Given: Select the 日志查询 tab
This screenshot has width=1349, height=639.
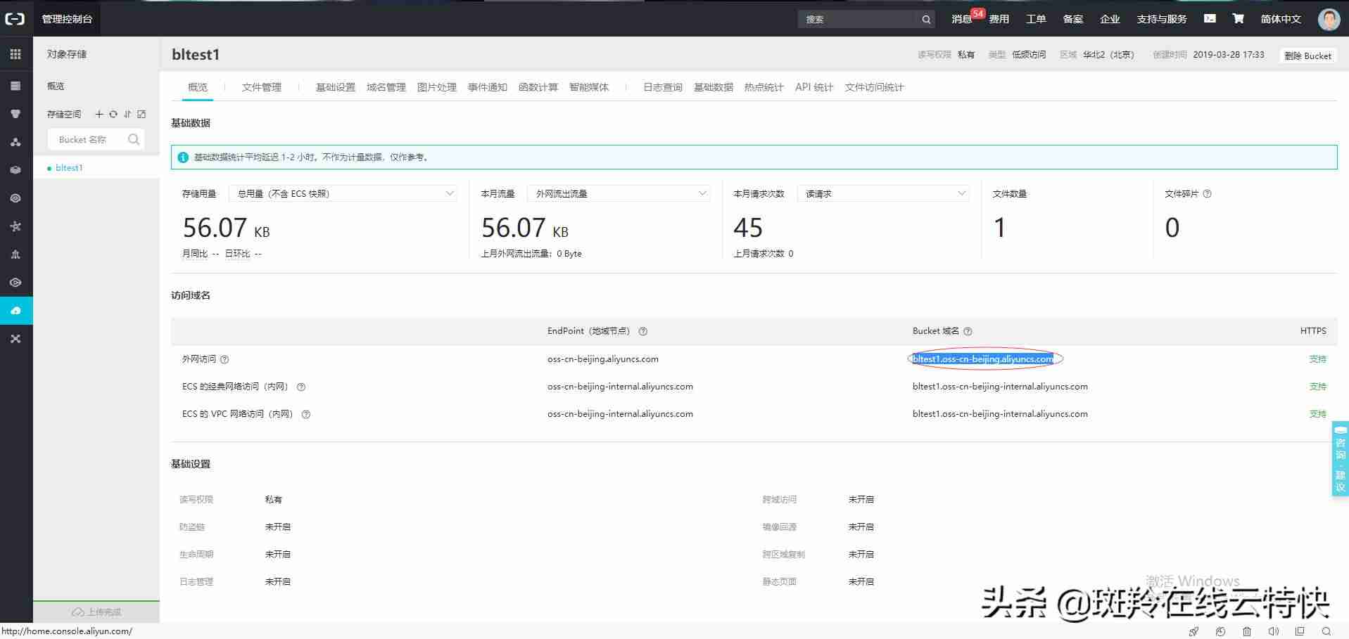Looking at the screenshot, I should click(663, 87).
